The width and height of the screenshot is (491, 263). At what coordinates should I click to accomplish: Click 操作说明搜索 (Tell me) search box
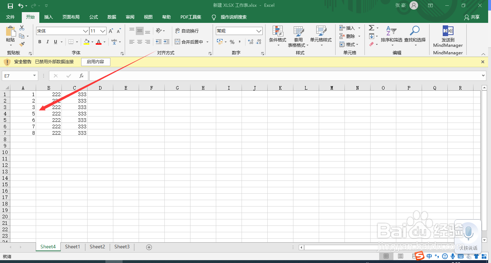tap(233, 17)
